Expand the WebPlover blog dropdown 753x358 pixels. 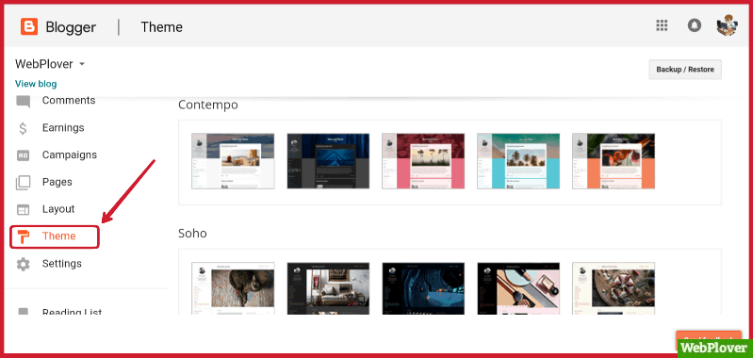tap(82, 64)
